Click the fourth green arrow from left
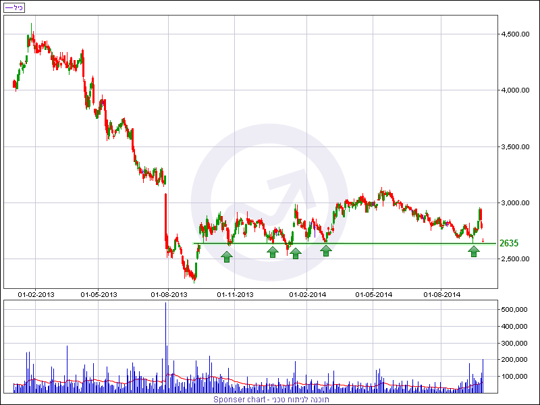540x405 pixels. (326, 250)
